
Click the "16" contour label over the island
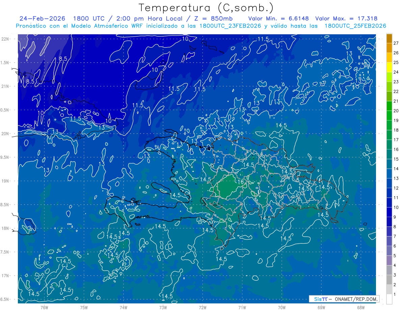[241, 182]
